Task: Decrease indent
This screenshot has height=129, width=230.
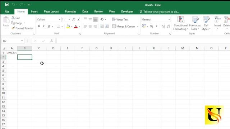Action: [x=102, y=26]
